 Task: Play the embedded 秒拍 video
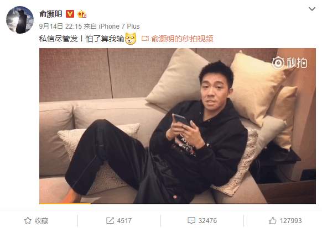(178, 126)
